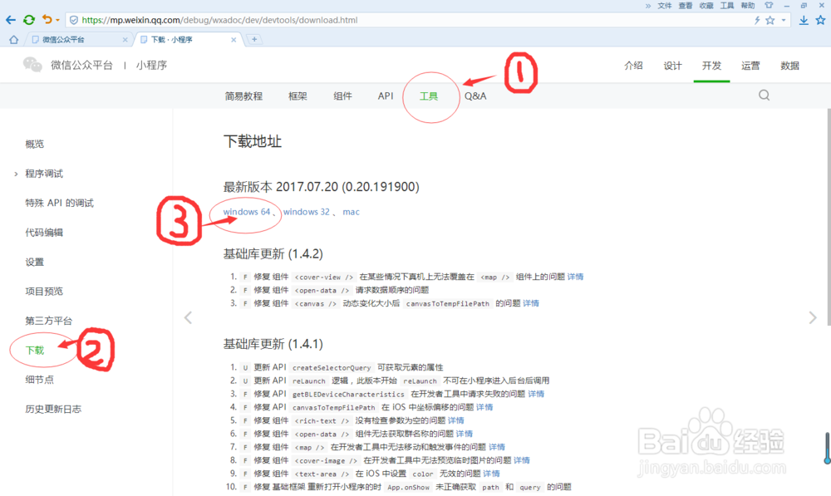831x496 pixels.
Task: Close the 下载 · 小程序 tab
Action: (234, 40)
